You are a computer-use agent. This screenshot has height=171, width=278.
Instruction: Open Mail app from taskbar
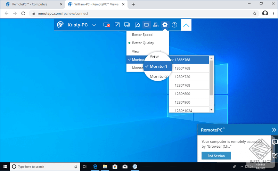click(x=125, y=166)
